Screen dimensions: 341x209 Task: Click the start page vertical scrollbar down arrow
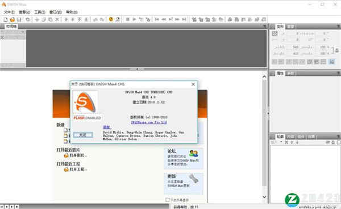[264, 197]
